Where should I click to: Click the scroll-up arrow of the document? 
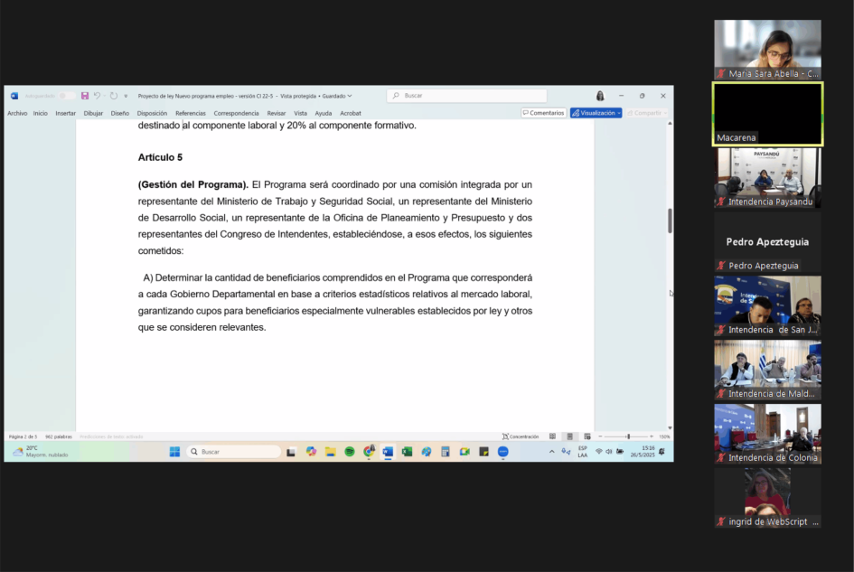[x=670, y=124]
